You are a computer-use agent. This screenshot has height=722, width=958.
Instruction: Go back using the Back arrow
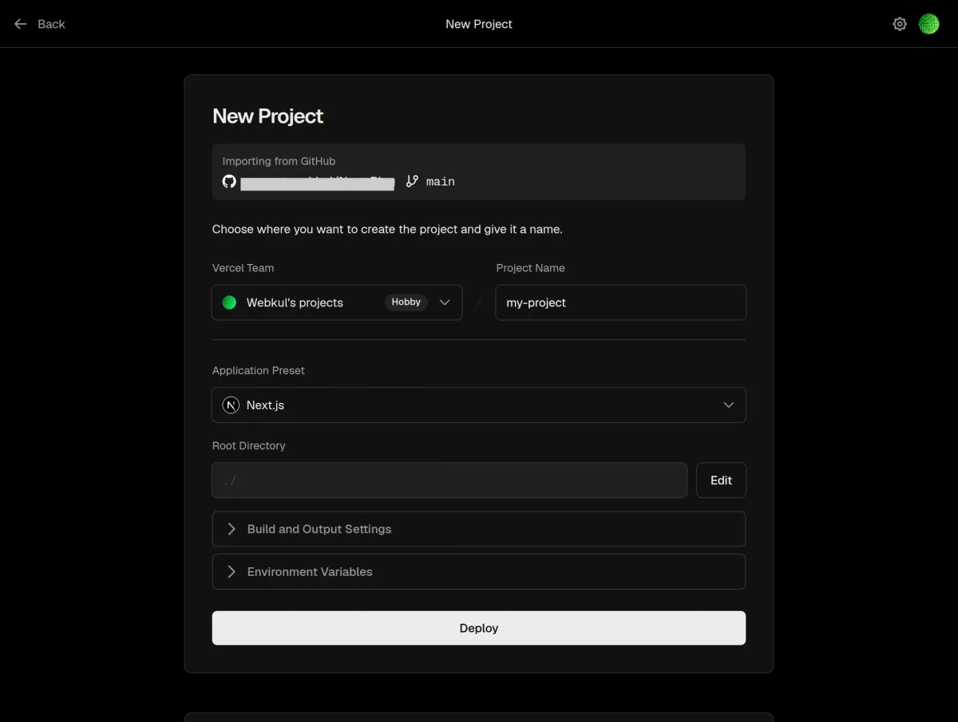(39, 24)
